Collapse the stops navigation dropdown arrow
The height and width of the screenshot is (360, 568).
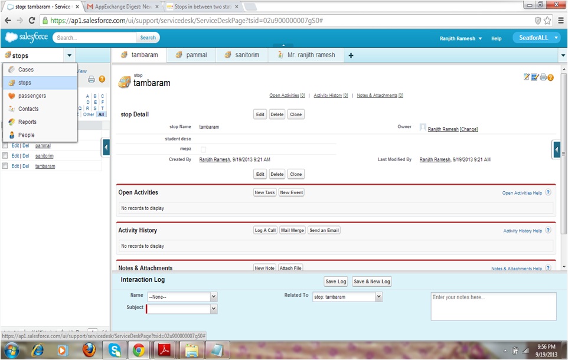69,55
